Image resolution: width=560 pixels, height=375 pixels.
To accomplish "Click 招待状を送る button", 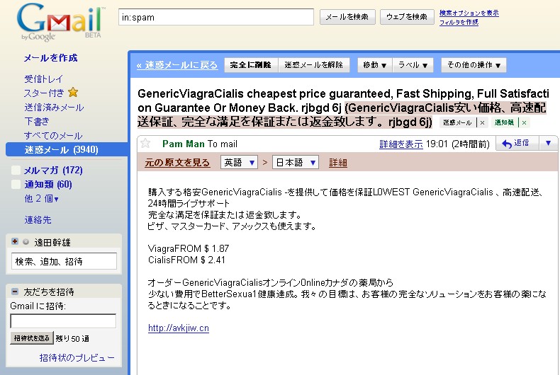I will pyautogui.click(x=32, y=338).
